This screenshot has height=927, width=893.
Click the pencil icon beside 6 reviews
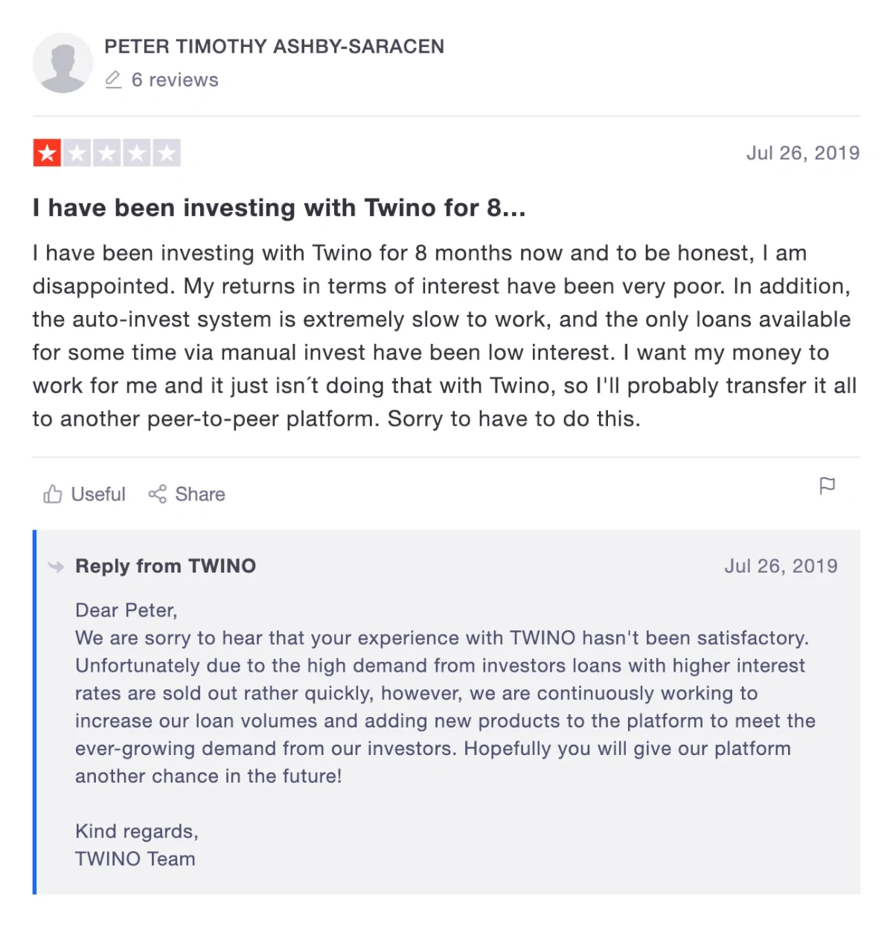coord(113,80)
